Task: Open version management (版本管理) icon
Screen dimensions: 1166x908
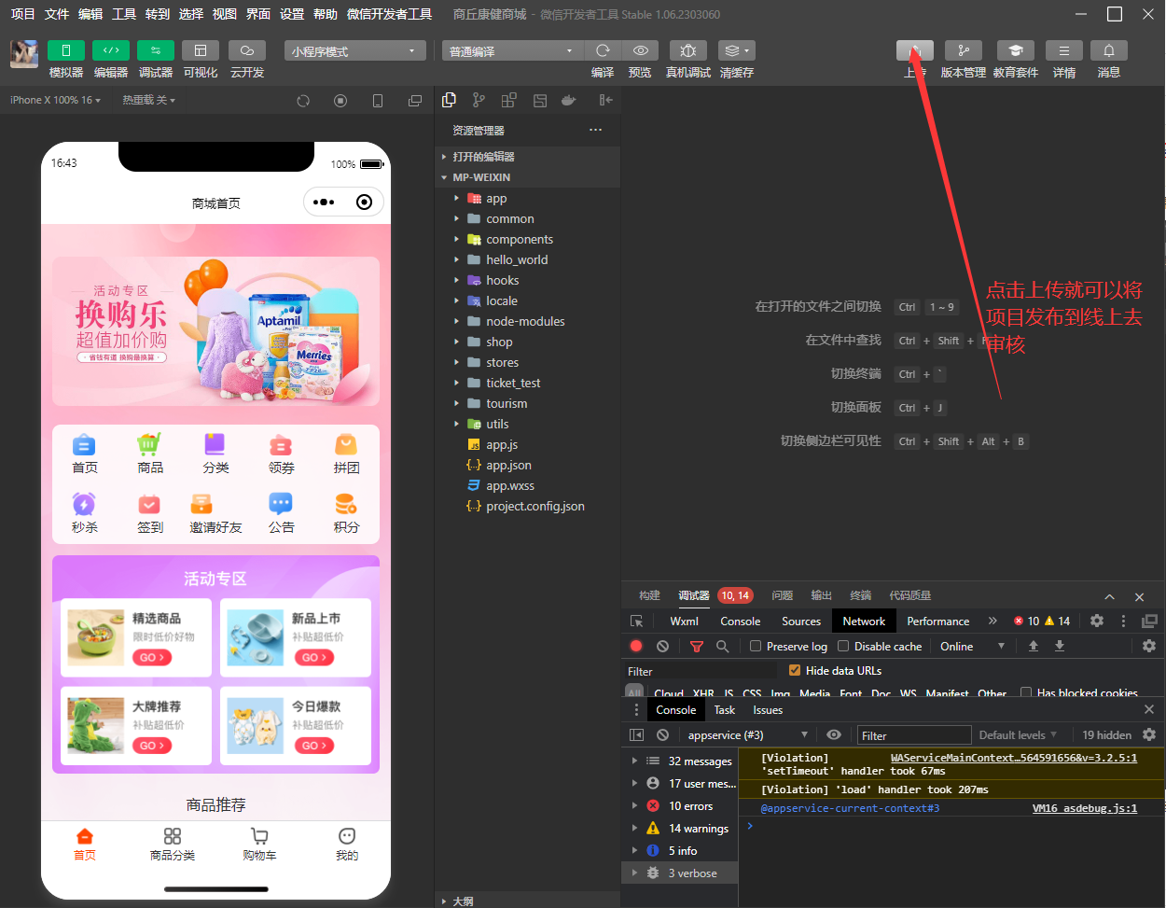Action: [x=963, y=50]
